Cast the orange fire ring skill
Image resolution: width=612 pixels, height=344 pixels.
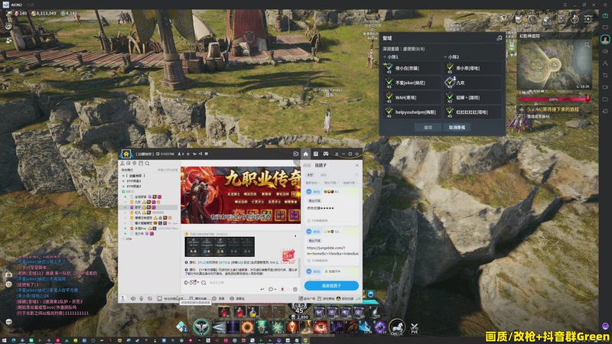tap(247, 327)
